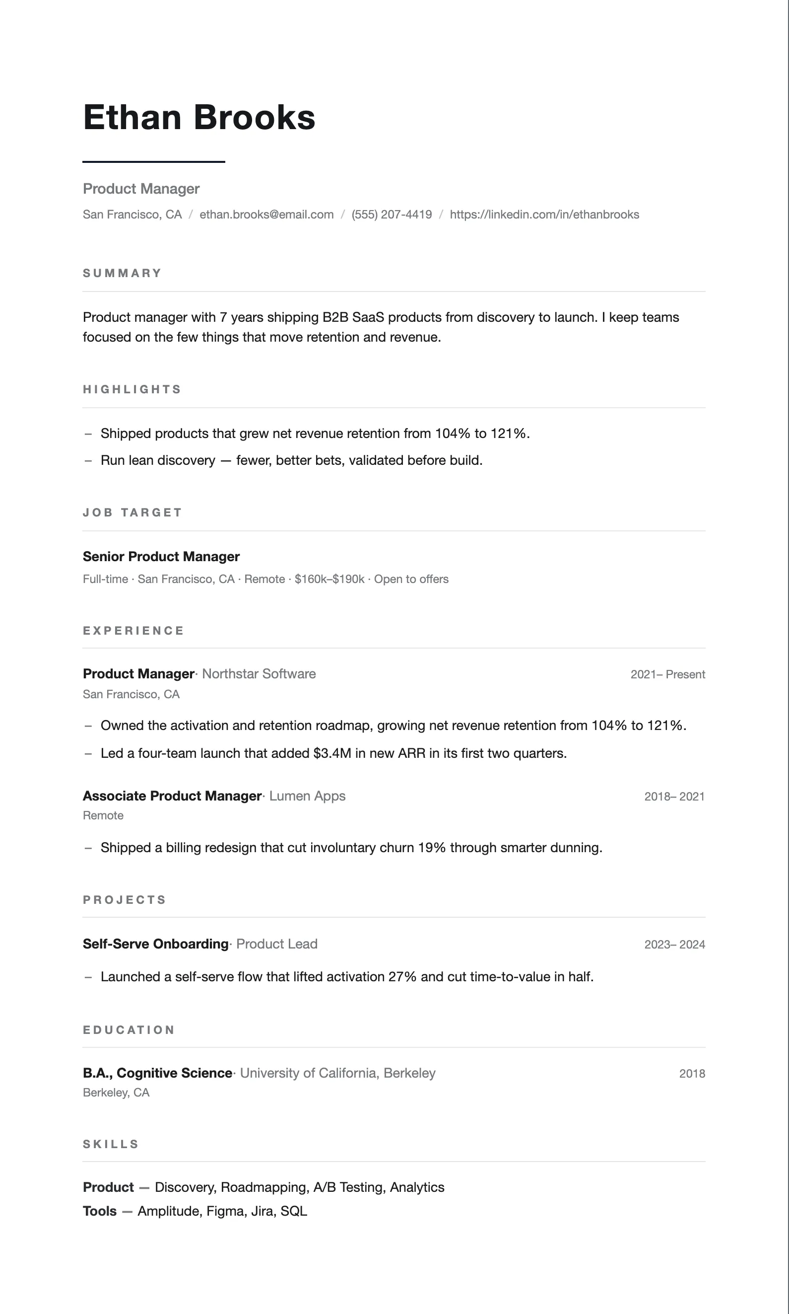The width and height of the screenshot is (789, 1314).
Task: Select the Self-Serve Onboarding project title
Action: (x=156, y=944)
